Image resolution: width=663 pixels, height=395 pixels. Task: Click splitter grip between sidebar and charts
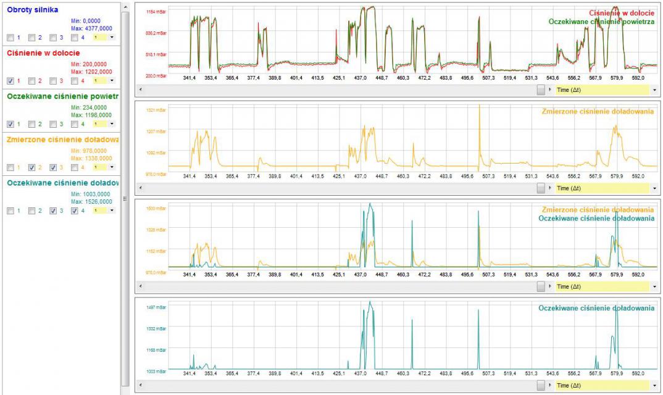pos(125,198)
